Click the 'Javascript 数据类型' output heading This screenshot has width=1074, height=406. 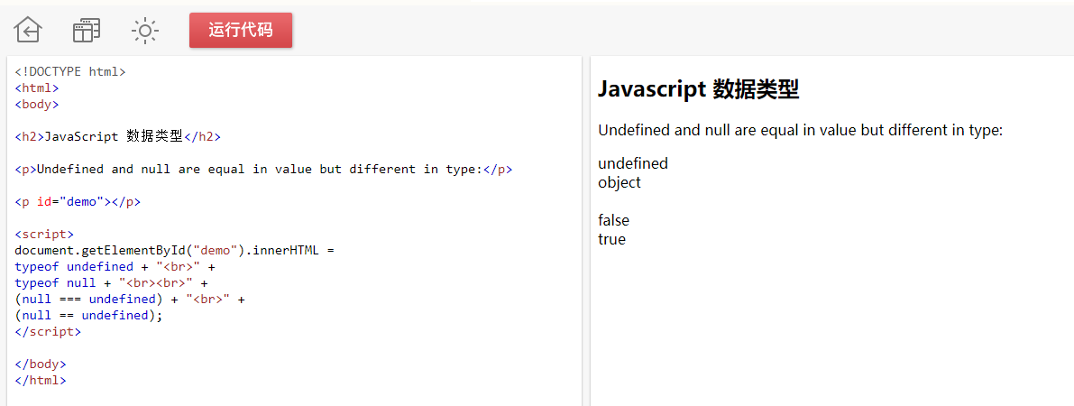(698, 89)
